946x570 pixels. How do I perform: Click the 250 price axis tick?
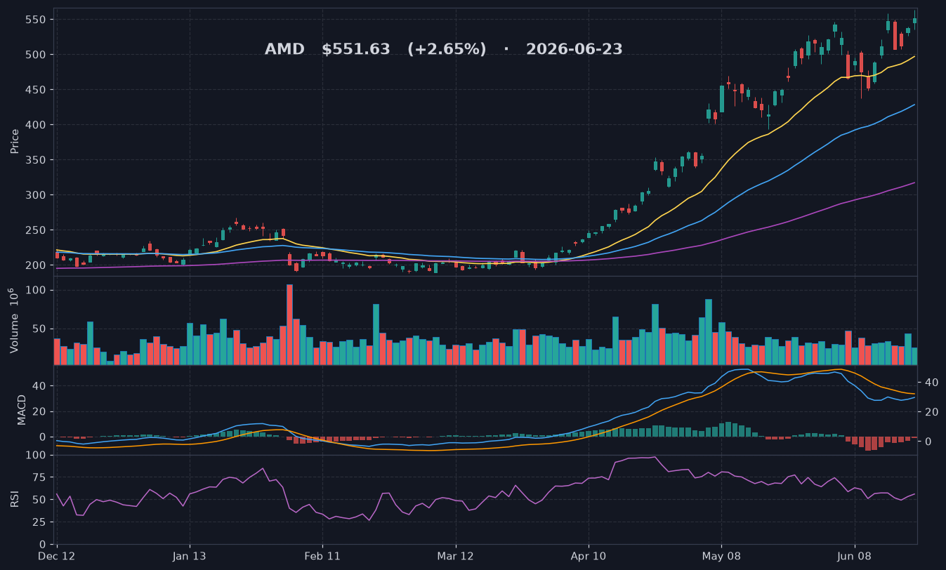coord(37,230)
